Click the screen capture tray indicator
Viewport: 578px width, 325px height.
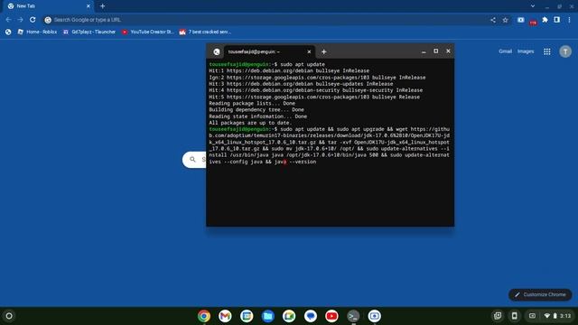(x=532, y=316)
